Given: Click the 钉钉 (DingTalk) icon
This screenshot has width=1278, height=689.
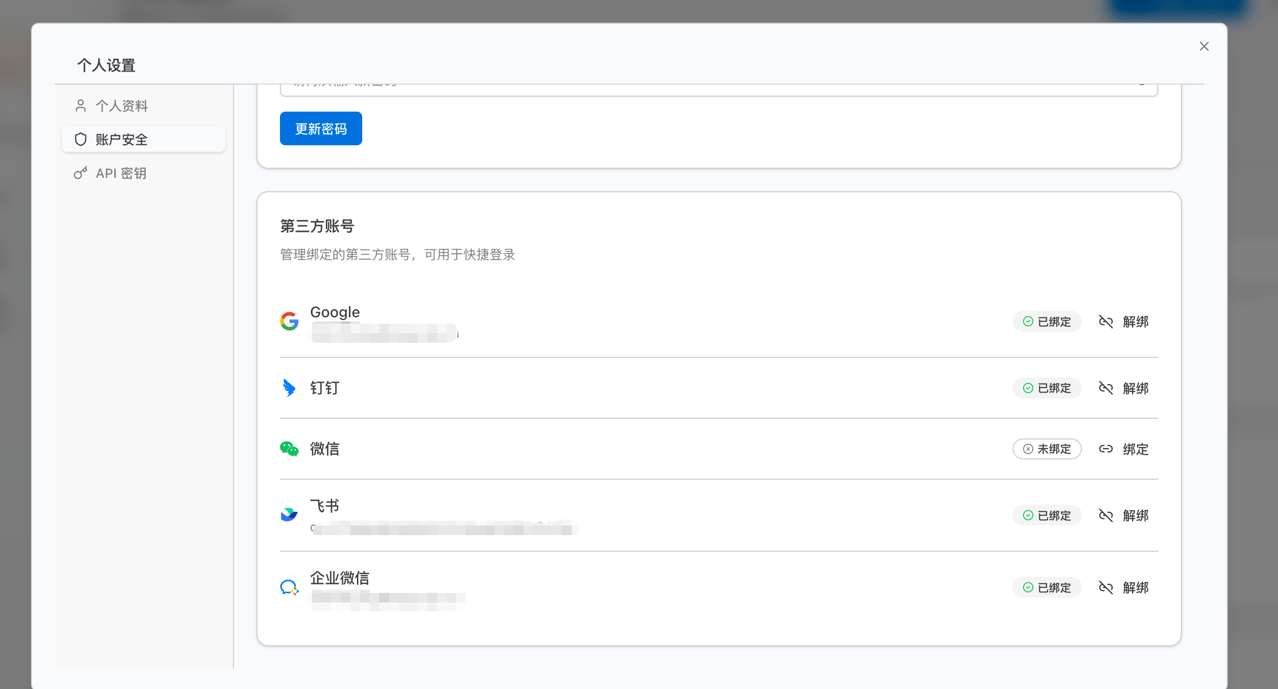Looking at the screenshot, I should tap(289, 388).
